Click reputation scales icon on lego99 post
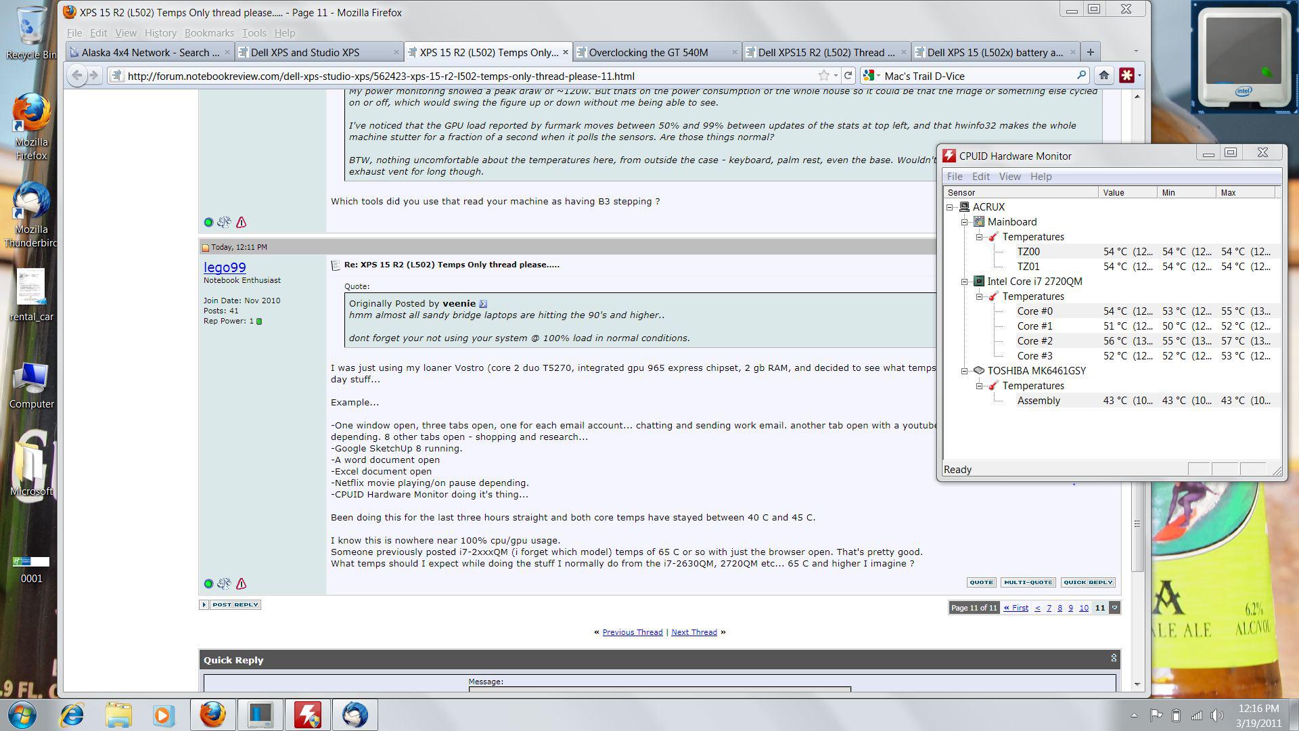 click(x=224, y=583)
